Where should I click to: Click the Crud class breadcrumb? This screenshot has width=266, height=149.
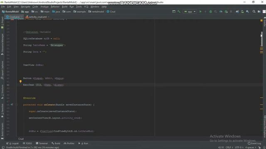pos(111,12)
